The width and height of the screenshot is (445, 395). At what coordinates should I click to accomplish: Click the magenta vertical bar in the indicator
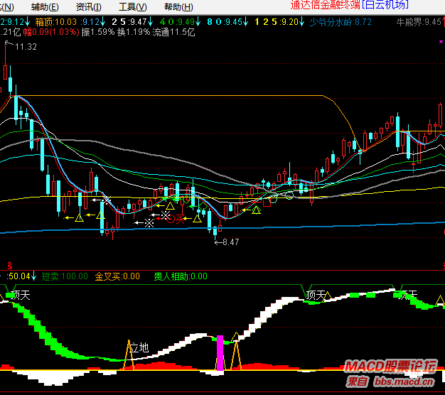(220, 353)
